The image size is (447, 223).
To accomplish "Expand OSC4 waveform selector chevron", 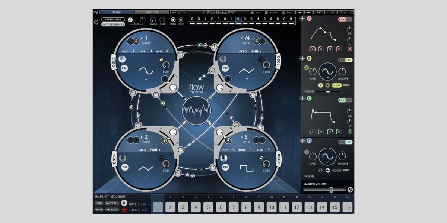I will (146, 177).
